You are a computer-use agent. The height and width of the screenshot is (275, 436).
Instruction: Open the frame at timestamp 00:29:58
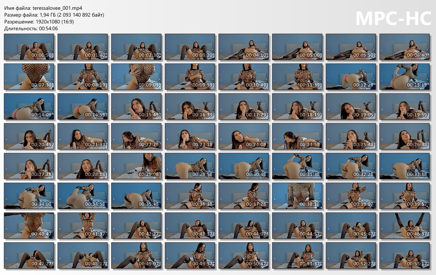point(190,166)
